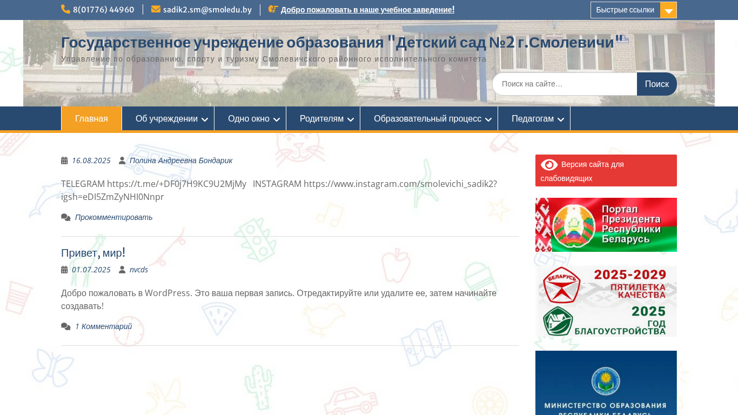Open author nvcds page

139,270
